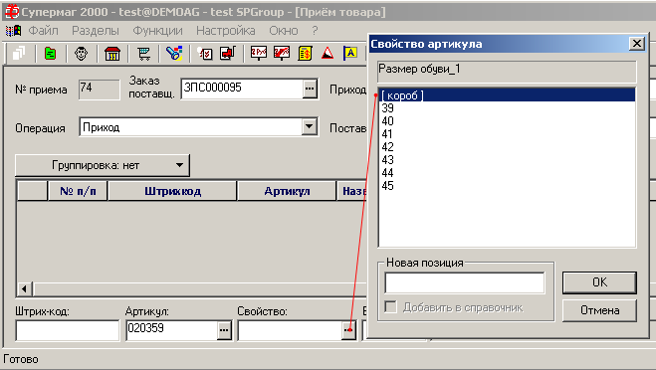Confirm with the OK button
Screen dimensions: 656x370
599,282
